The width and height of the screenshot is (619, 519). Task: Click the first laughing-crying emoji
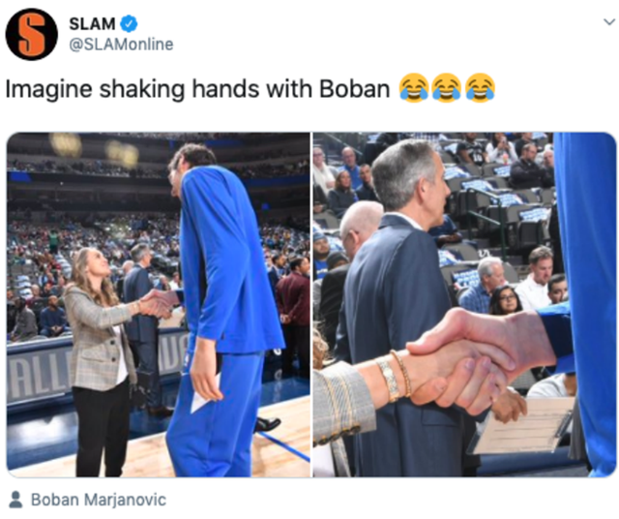pyautogui.click(x=413, y=88)
